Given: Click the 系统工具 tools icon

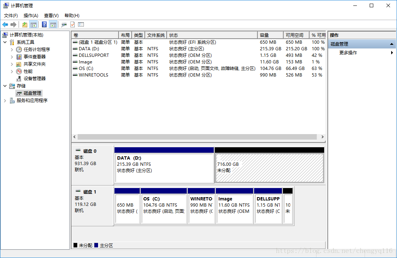Looking at the screenshot, I should (12, 42).
